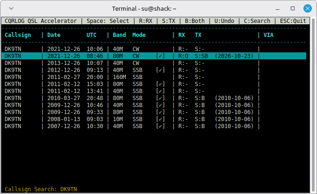Click the 'R:Q' received status
317x194 pixels.
[183, 56]
